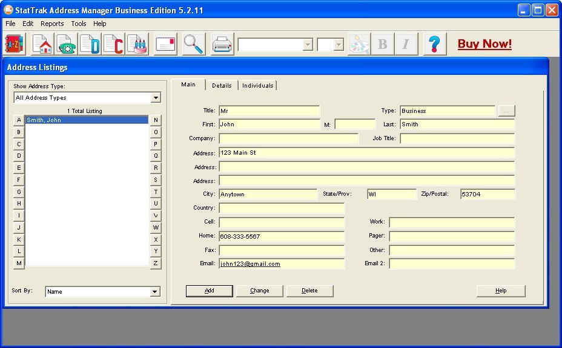Open the Tools menu
The image size is (562, 348).
coord(79,24)
